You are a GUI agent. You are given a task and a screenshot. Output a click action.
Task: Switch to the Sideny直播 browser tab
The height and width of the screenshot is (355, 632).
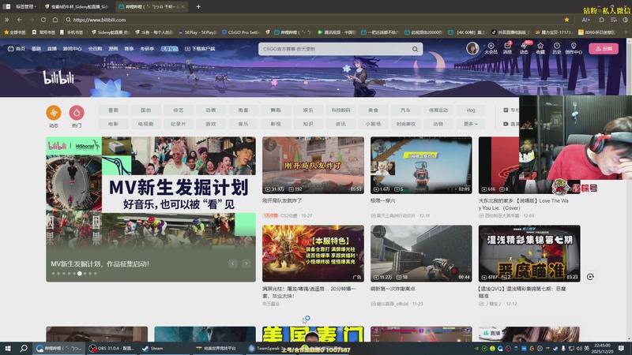pos(77,6)
